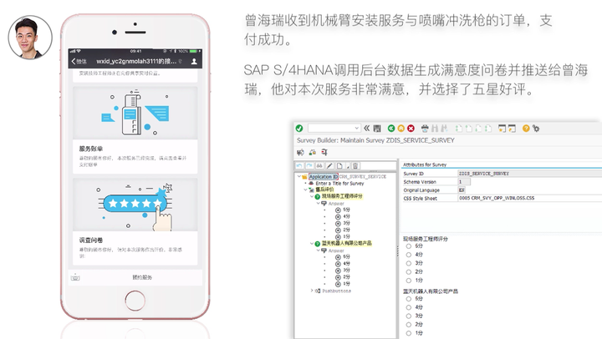Open the SAP command field dropdown
This screenshot has height=339, width=602.
tap(357, 128)
